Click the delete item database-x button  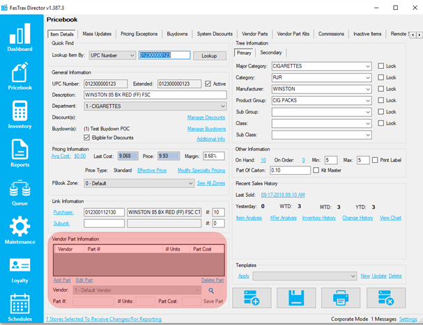(386, 298)
